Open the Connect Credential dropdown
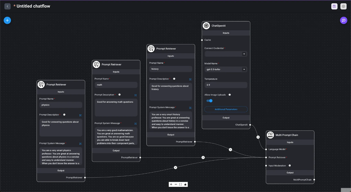351x192 pixels. [226, 54]
